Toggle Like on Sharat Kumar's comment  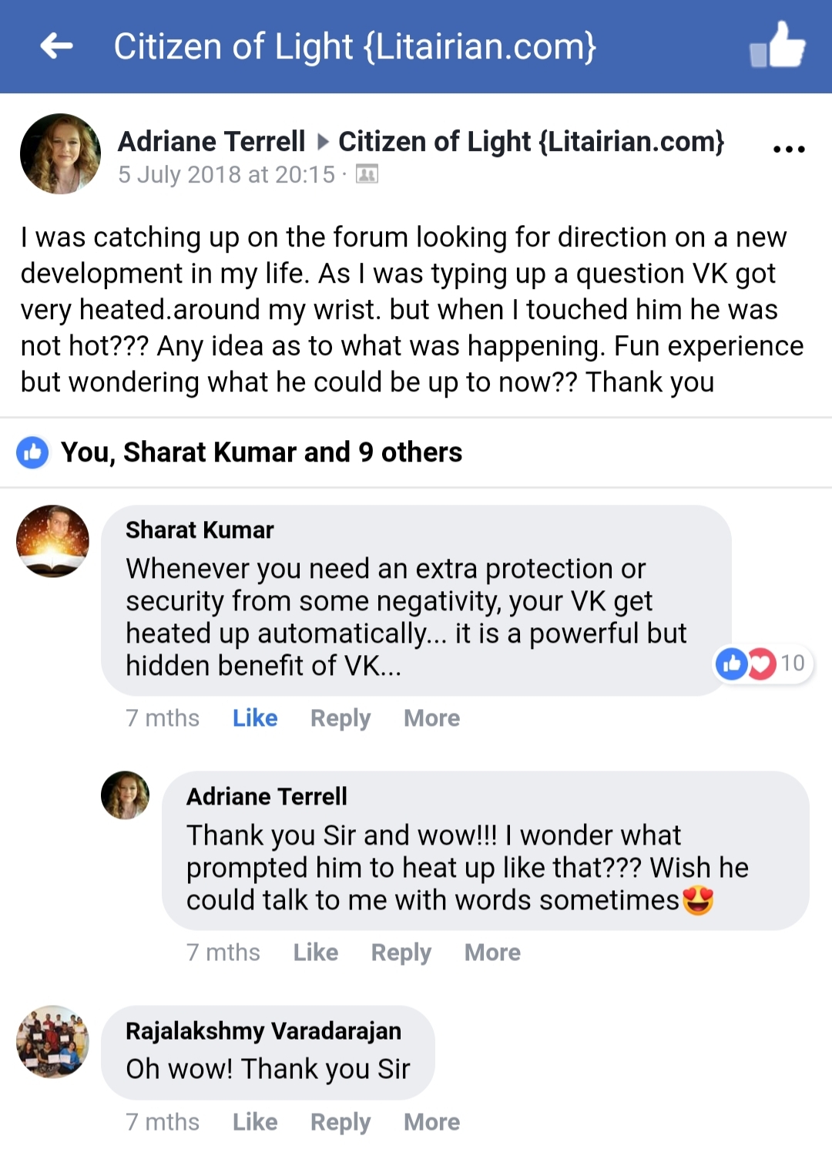[x=255, y=718]
